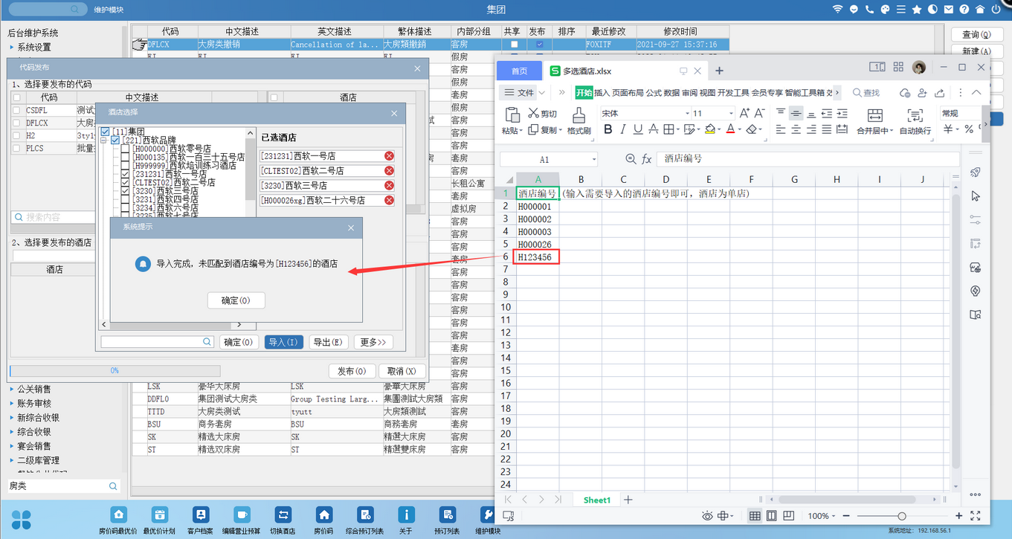Viewport: 1012px width, 539px height.
Task: Toggle the [221]西软品牌 checkbox
Action: pyautogui.click(x=115, y=141)
